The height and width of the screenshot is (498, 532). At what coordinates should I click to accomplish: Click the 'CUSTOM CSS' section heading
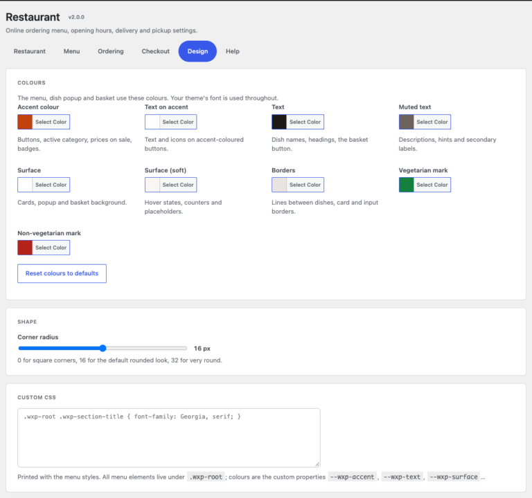point(37,398)
